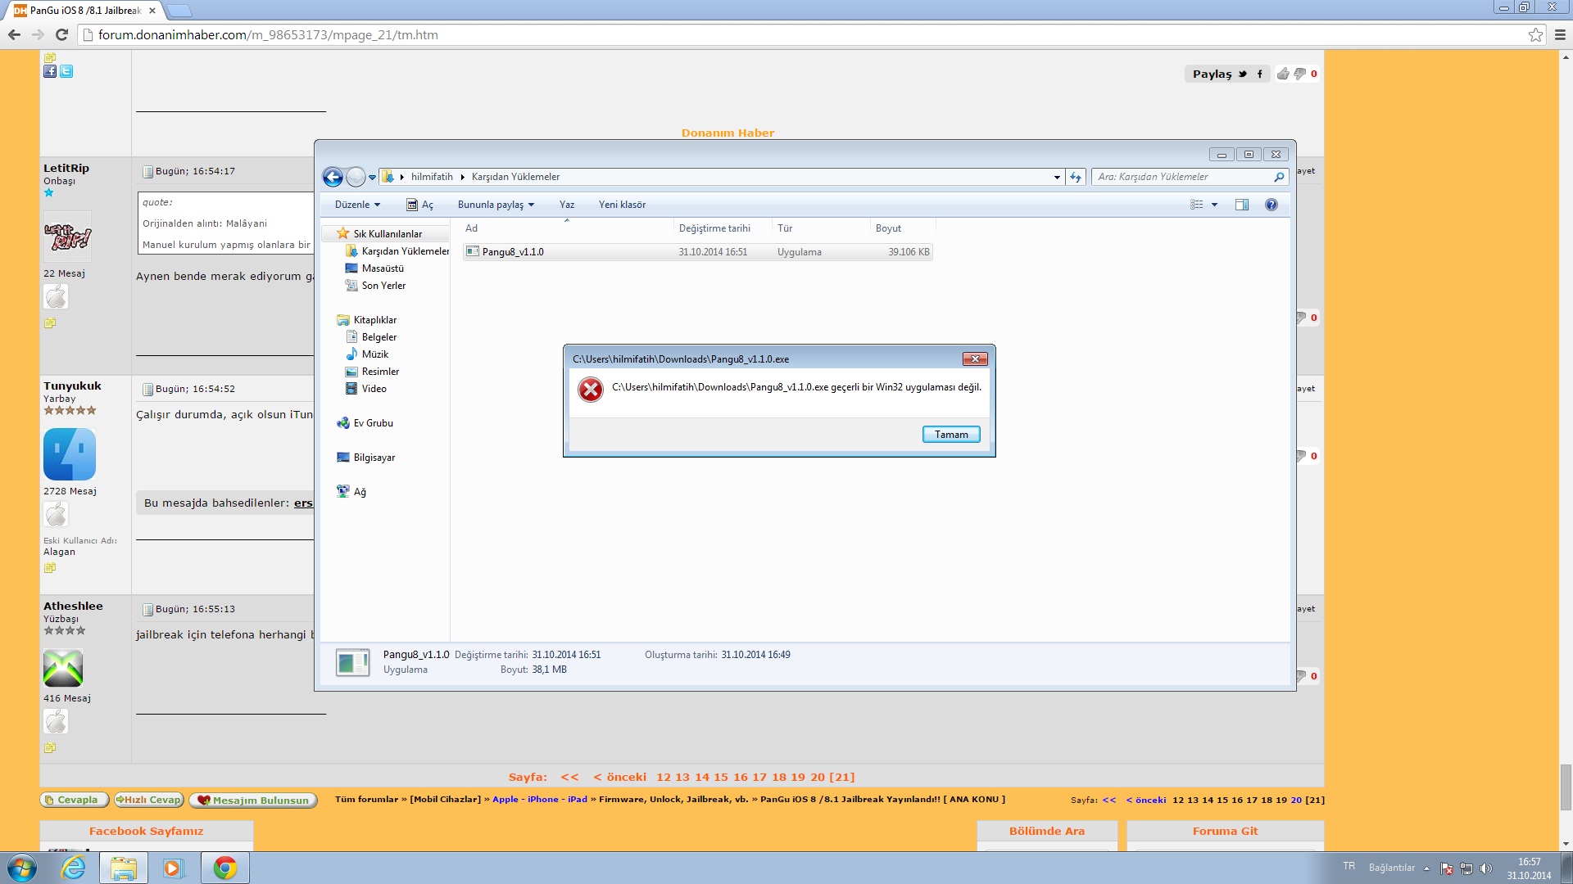The width and height of the screenshot is (1573, 884).
Task: Select Sık Kullanılanlar in navigation pane
Action: (x=388, y=234)
